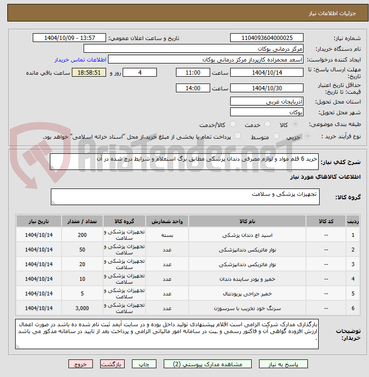Click the استان محل تحویل field آذربایجان غربی
This screenshot has width=369, height=377.
267,101
